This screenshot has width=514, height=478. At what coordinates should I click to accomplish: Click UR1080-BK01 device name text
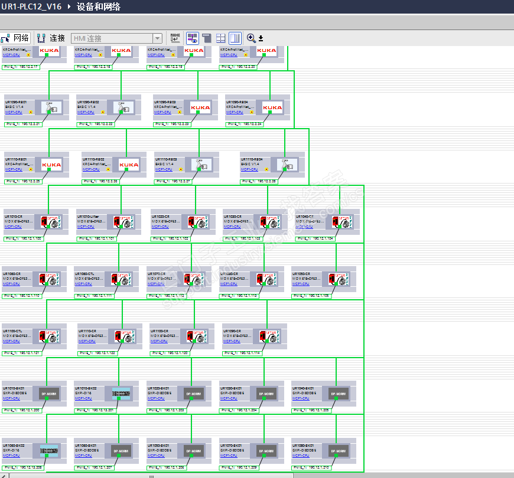pyautogui.click(x=303, y=446)
